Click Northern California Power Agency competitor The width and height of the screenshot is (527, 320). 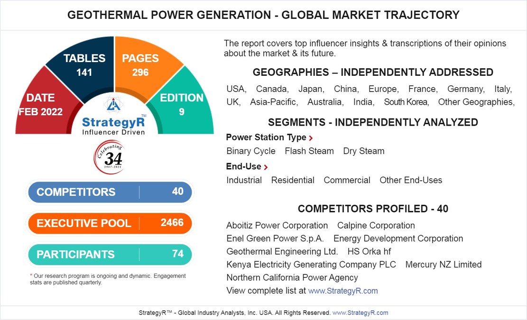[x=292, y=278]
